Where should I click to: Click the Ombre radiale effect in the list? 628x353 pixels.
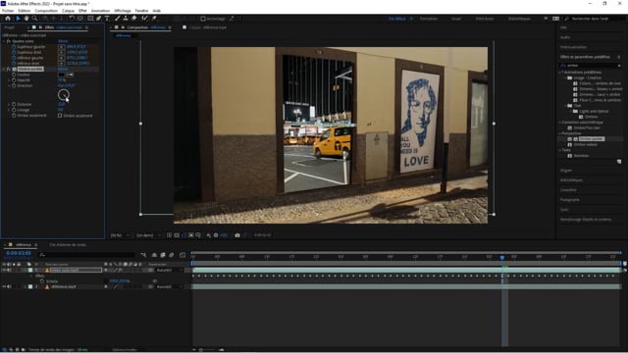pos(586,144)
